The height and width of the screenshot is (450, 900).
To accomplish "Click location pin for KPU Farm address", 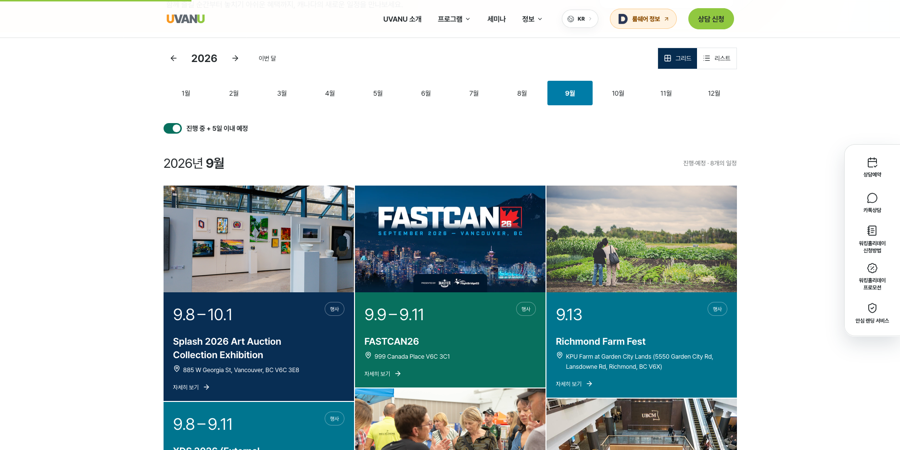I will (x=559, y=355).
